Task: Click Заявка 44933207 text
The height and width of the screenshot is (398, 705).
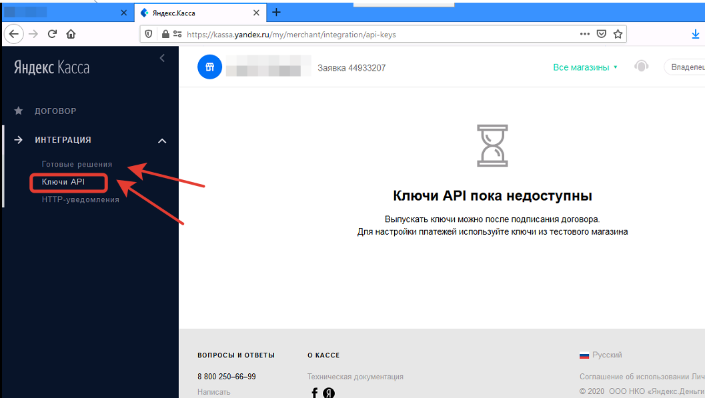Action: coord(351,68)
